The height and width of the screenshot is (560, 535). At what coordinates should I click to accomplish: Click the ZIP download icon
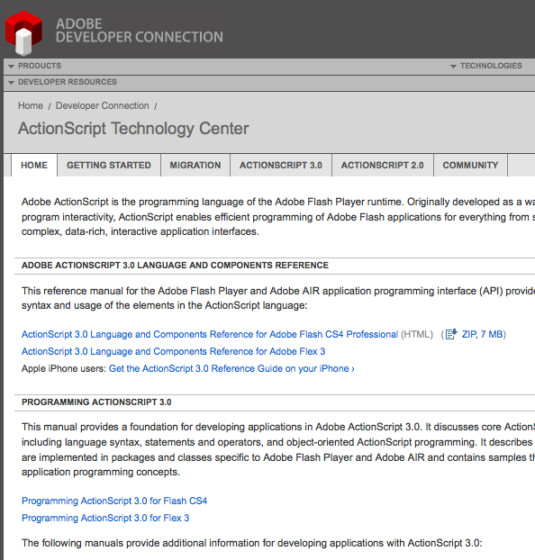(451, 334)
